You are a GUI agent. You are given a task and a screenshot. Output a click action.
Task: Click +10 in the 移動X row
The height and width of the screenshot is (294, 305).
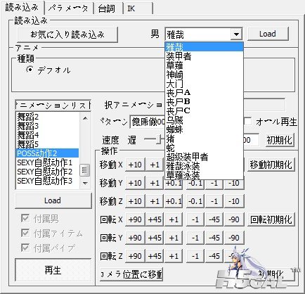tap(135, 165)
